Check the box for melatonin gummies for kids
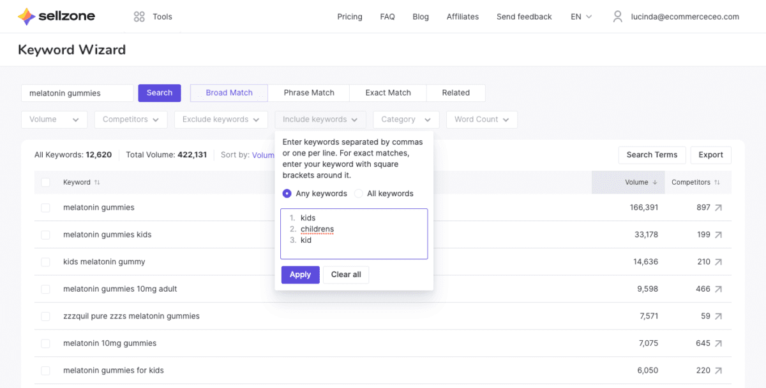Image resolution: width=766 pixels, height=388 pixels. (x=45, y=371)
